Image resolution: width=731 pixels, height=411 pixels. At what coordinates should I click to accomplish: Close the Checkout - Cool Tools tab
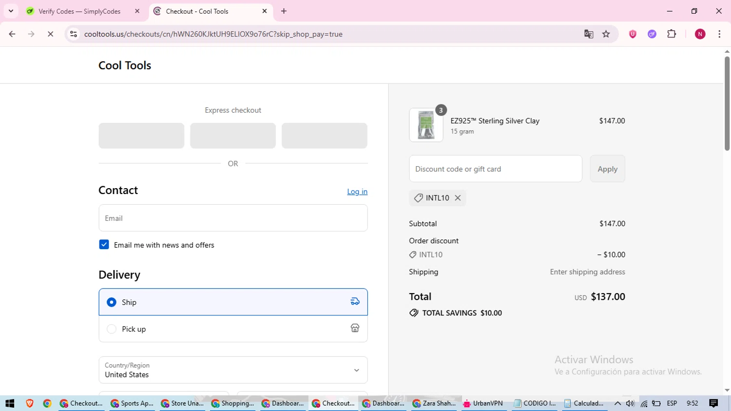tap(265, 11)
